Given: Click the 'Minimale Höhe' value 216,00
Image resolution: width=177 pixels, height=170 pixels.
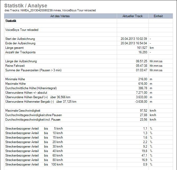Looking at the screenshot, I should click(142, 79).
